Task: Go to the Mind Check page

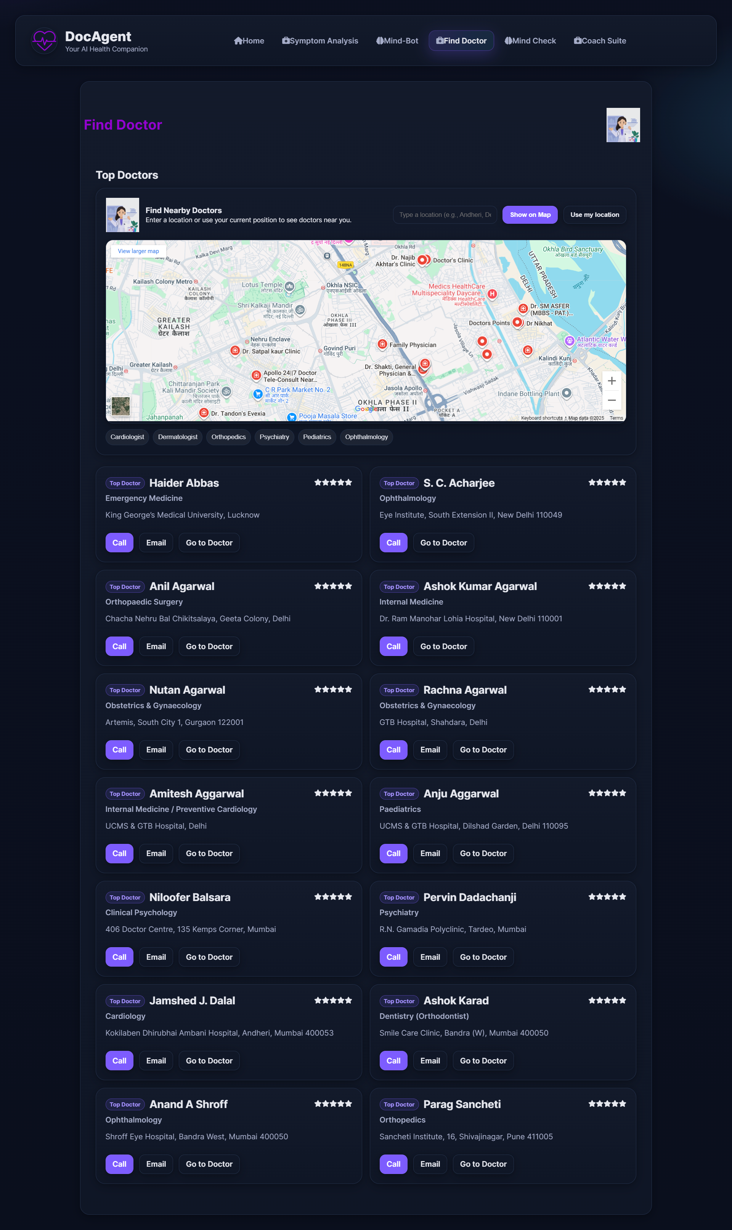Action: [x=530, y=41]
